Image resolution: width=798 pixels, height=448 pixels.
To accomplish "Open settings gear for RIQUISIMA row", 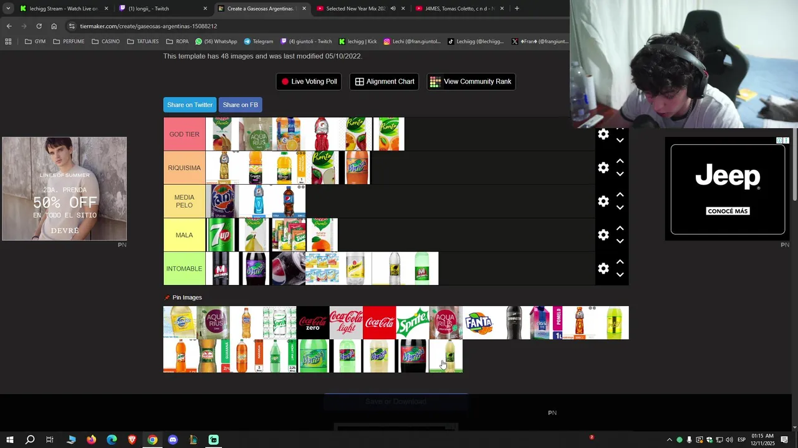I will click(x=603, y=168).
